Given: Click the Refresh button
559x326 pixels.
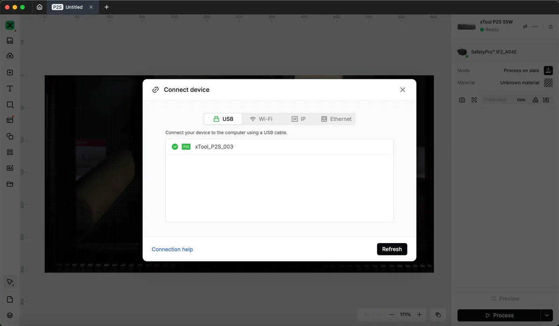Looking at the screenshot, I should (392, 249).
